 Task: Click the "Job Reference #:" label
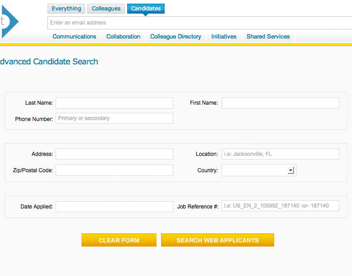198,207
